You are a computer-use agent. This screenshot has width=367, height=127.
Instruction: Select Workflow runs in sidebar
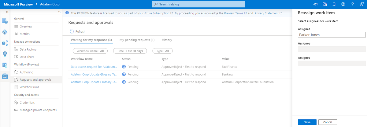pyautogui.click(x=29, y=87)
